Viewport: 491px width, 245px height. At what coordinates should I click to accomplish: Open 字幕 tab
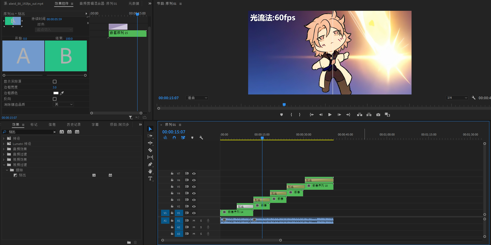pyautogui.click(x=95, y=125)
